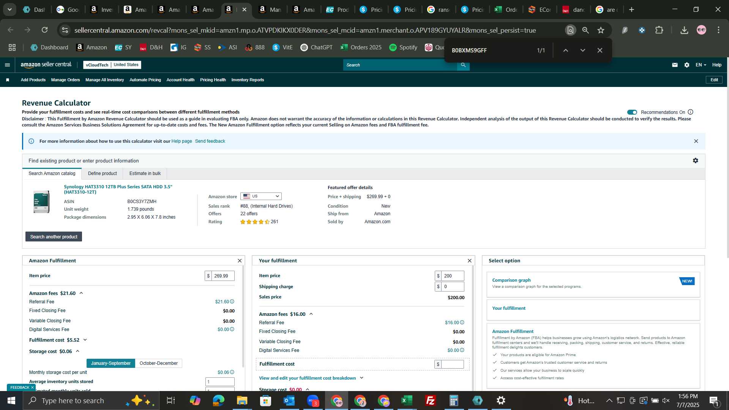Open Seller Central settings gear
Viewport: 729px width, 410px height.
[687, 65]
